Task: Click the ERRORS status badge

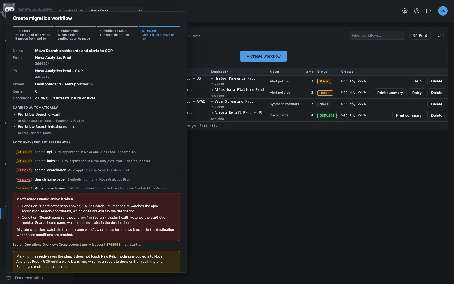Action: click(325, 93)
